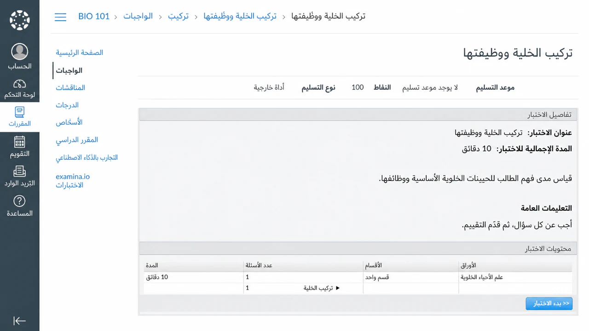This screenshot has height=331, width=589.
Task: Open examina.io الاختبارات menu item
Action: pyautogui.click(x=73, y=181)
